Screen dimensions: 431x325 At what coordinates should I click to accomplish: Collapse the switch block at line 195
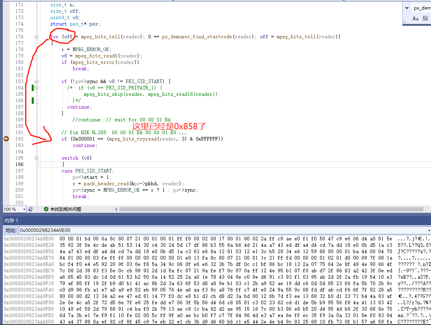pyautogui.click(x=36, y=158)
